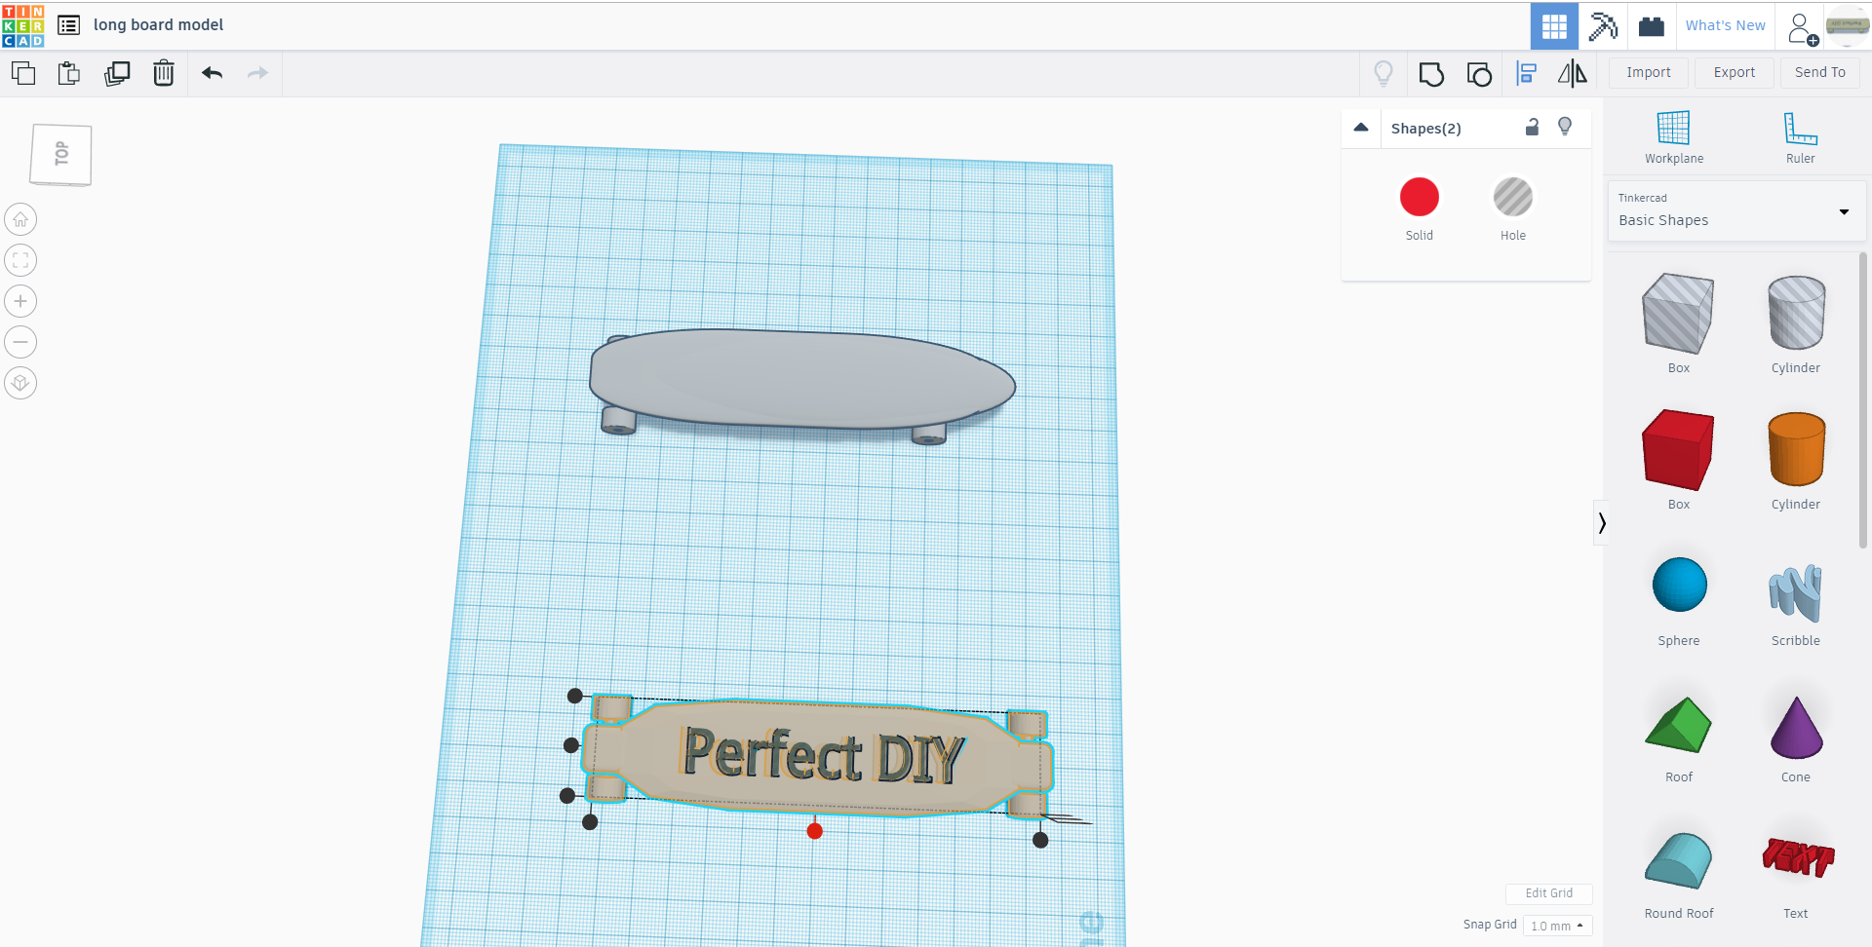This screenshot has width=1872, height=947.
Task: Click Home view button
Action: coord(20,219)
